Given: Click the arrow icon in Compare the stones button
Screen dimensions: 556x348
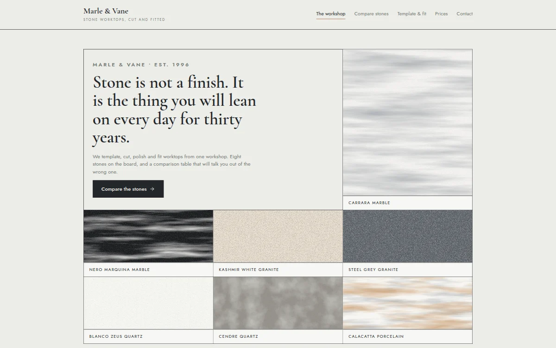Looking at the screenshot, I should (x=152, y=189).
